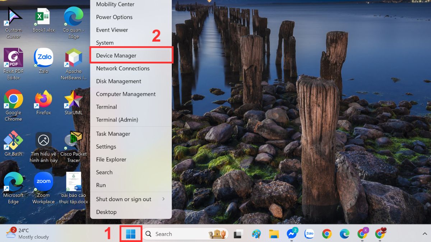This screenshot has width=431, height=242.
Task: Launch the Paint palette icon on the taskbar
Action: 256,234
